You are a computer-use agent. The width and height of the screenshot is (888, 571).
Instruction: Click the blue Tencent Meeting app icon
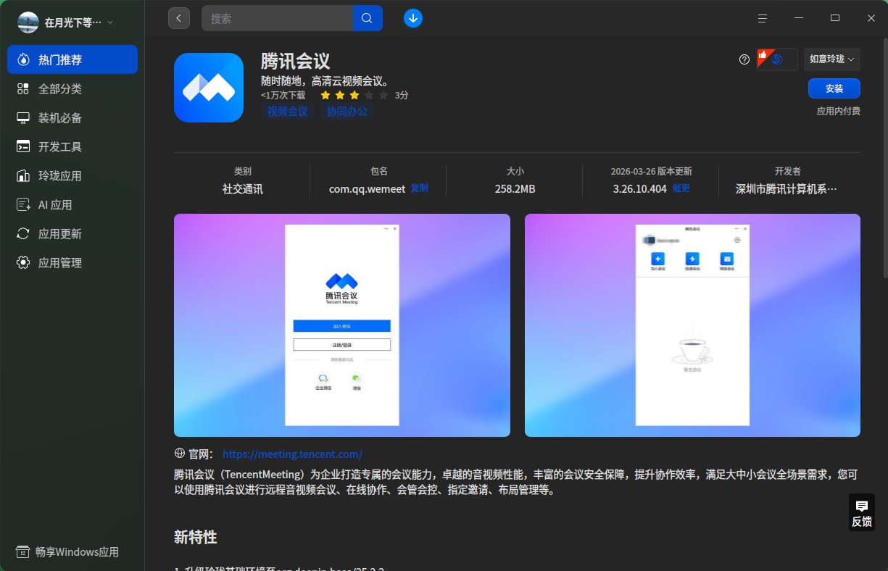click(x=209, y=88)
